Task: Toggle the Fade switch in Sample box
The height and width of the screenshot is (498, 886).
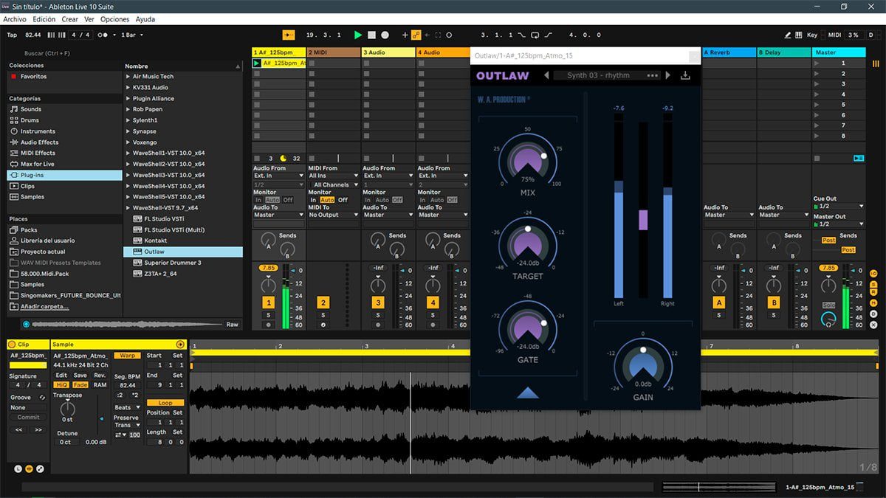Action: [x=80, y=385]
